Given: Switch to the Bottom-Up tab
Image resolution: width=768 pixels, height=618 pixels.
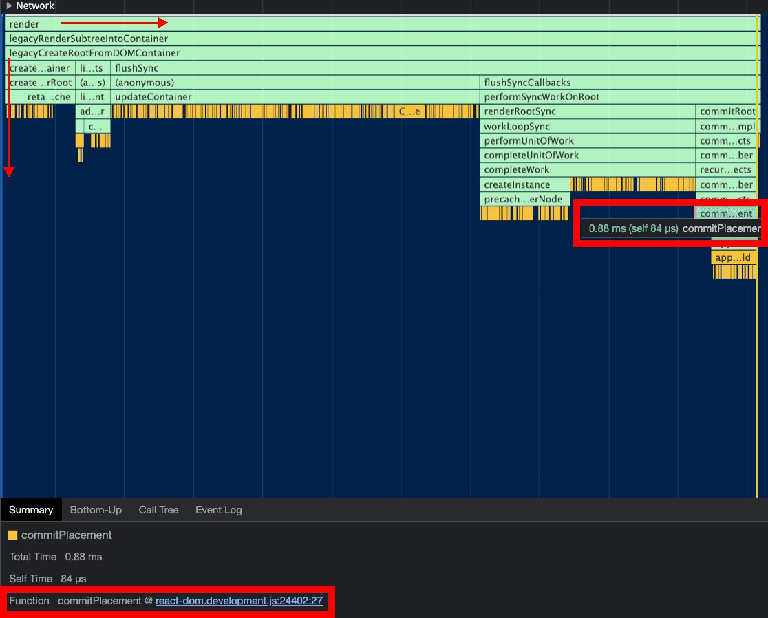Looking at the screenshot, I should point(96,510).
